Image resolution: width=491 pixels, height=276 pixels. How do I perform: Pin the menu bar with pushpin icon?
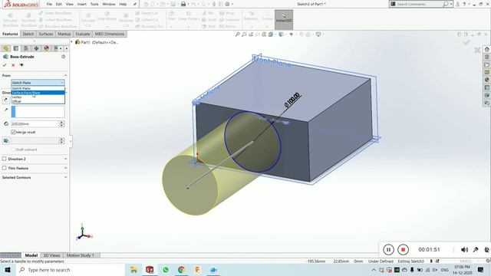click(x=135, y=4)
